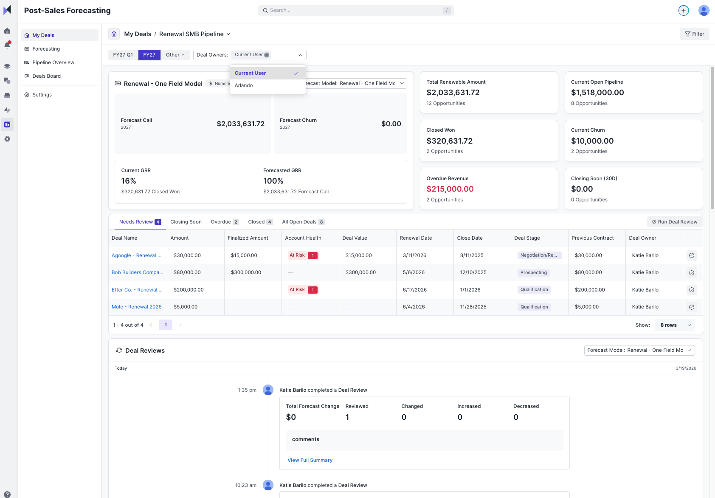Expand the Other period dropdown

(175, 55)
